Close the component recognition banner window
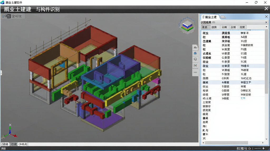 [266, 9]
